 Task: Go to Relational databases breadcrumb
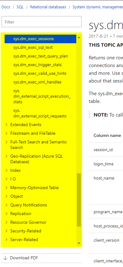point(48,7)
